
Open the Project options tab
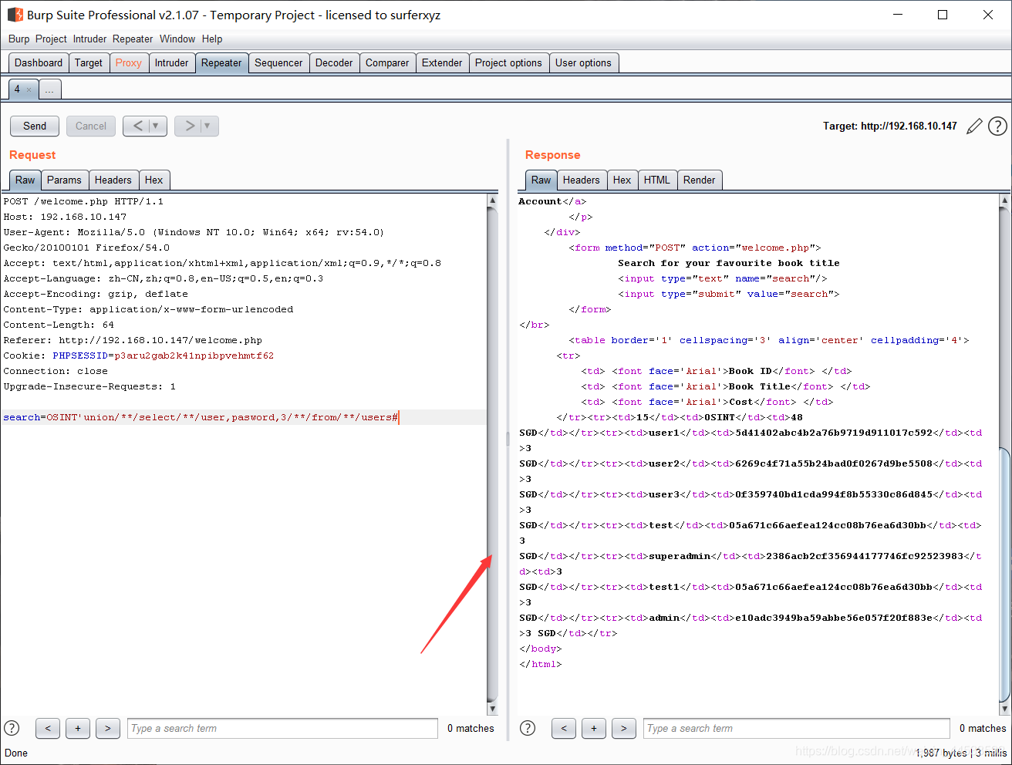pyautogui.click(x=508, y=63)
